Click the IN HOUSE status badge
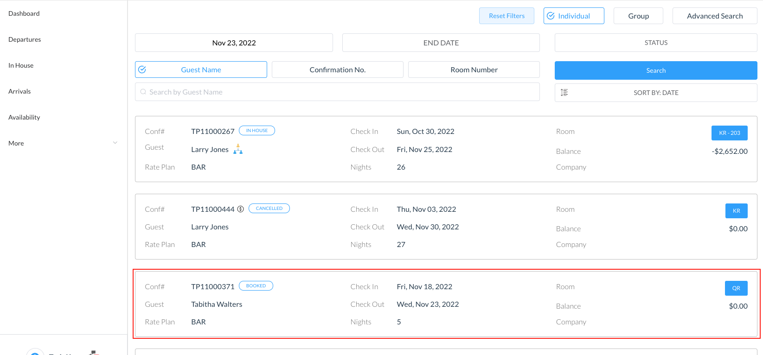763x355 pixels. pos(256,131)
